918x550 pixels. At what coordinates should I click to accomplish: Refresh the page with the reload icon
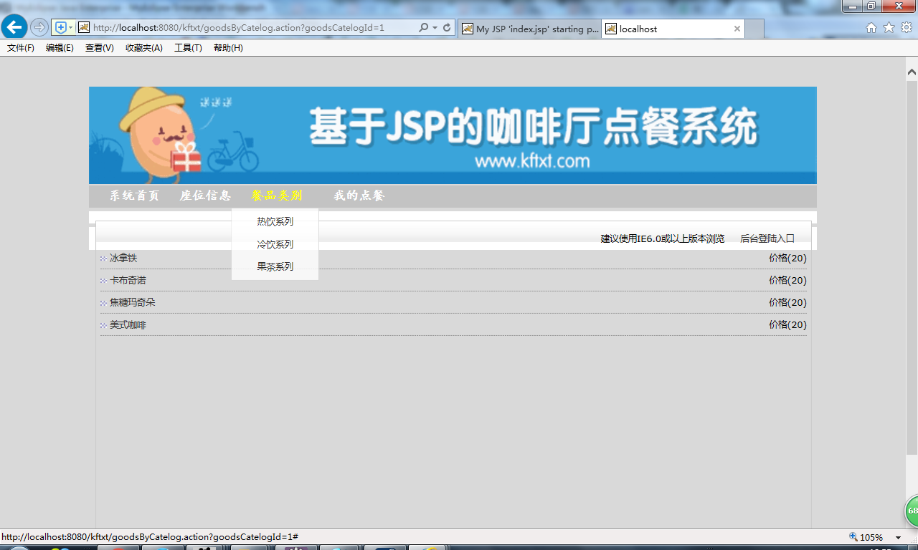[447, 28]
